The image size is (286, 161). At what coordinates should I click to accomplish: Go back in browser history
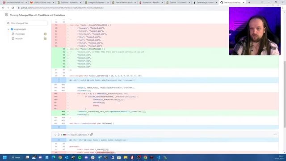3,8
